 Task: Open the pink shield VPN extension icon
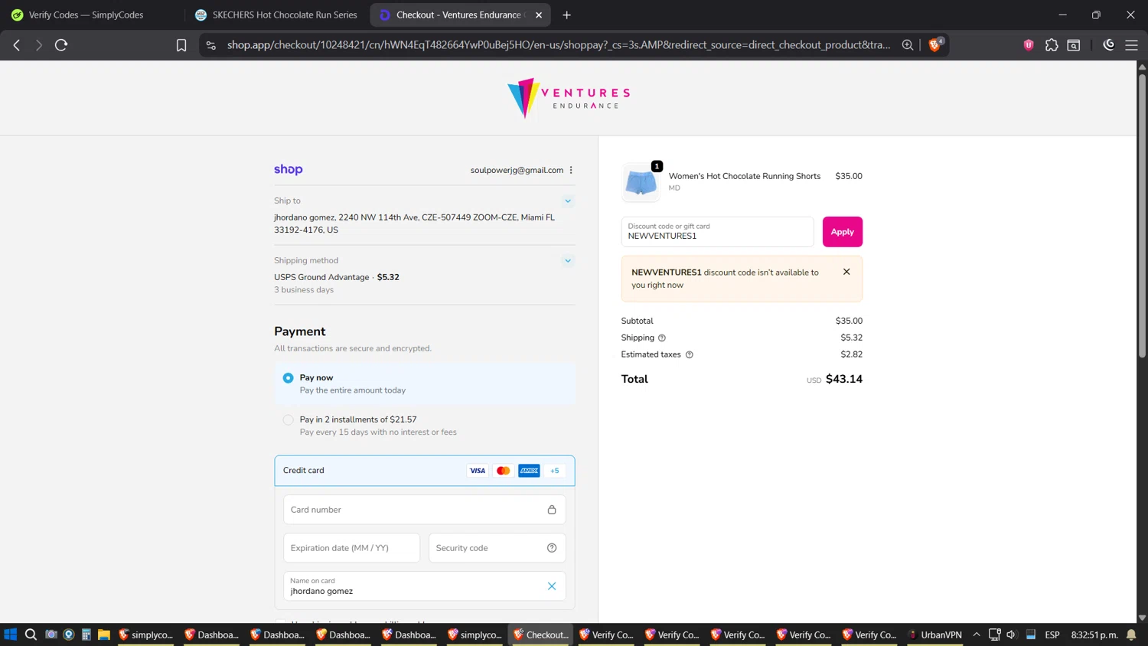tap(1029, 45)
